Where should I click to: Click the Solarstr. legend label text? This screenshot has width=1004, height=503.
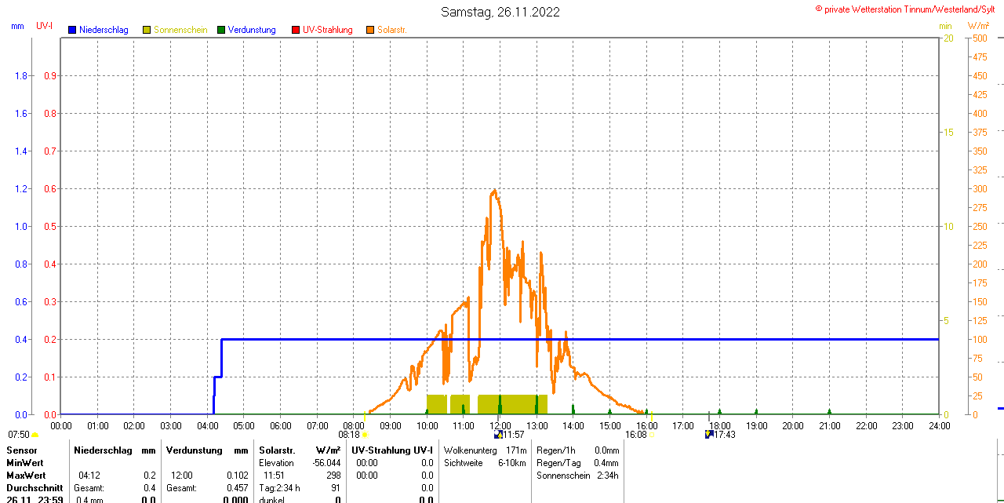coord(392,30)
